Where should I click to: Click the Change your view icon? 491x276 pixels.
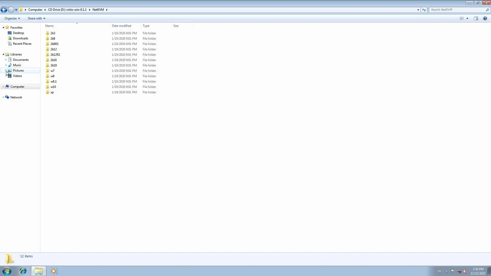coord(462,18)
